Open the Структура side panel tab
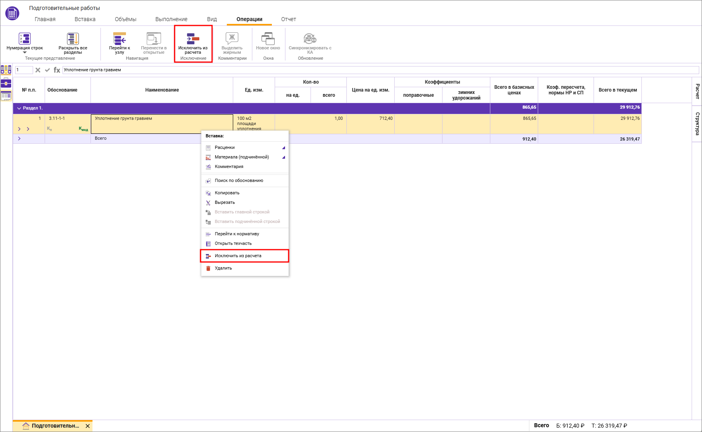Viewport: 702px width, 432px height. point(697,123)
